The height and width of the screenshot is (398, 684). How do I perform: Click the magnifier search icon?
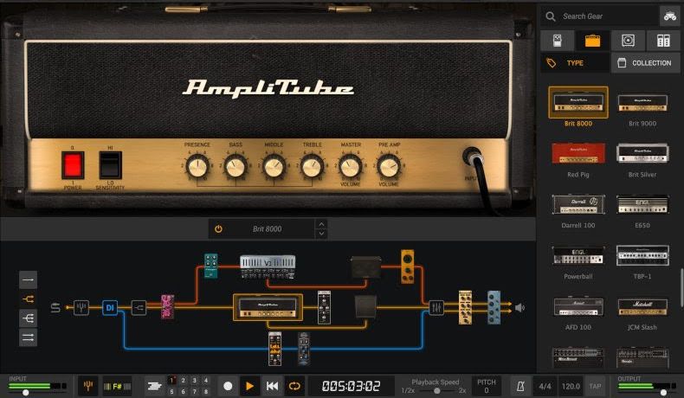[x=551, y=16]
